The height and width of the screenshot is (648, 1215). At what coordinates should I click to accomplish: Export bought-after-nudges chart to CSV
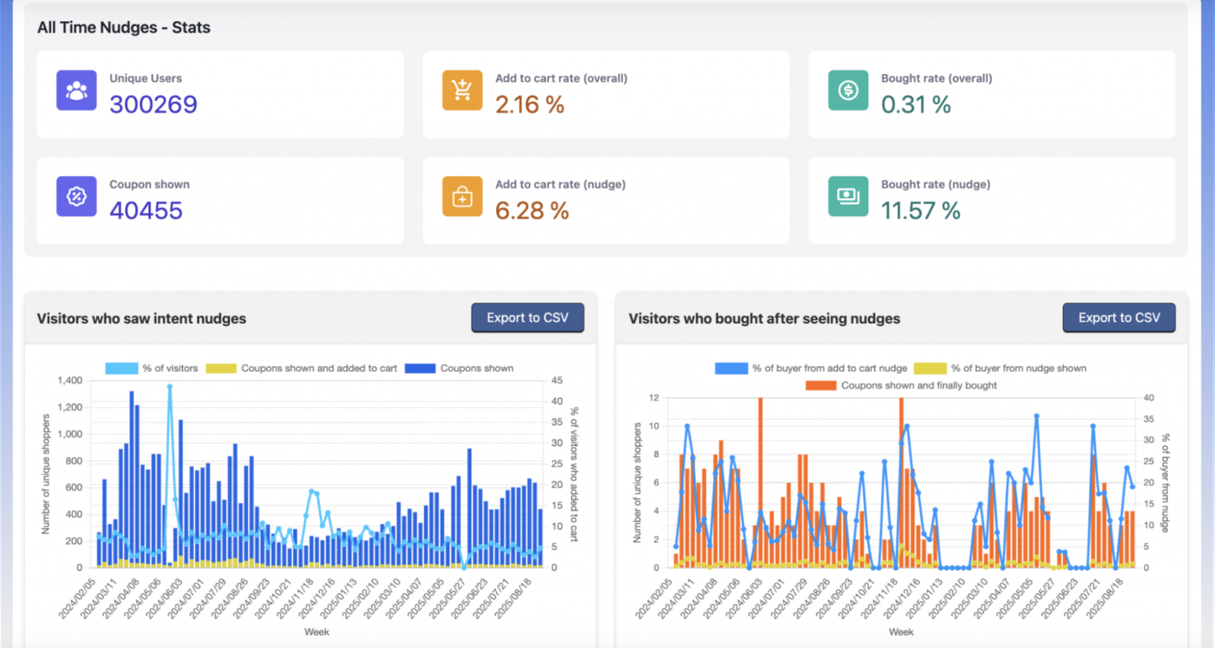[1119, 317]
